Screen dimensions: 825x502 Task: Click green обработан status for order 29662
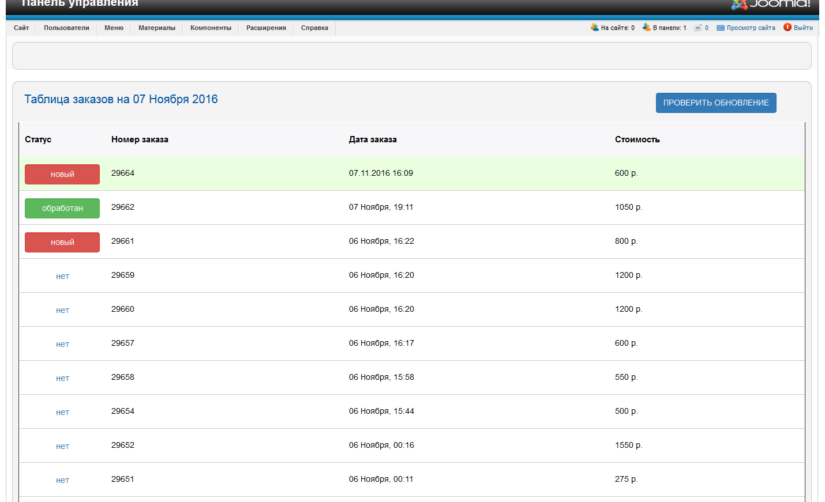click(x=62, y=208)
